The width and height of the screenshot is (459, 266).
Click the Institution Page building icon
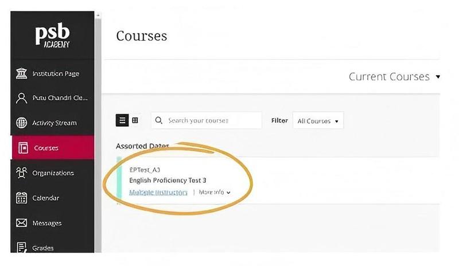(22, 73)
